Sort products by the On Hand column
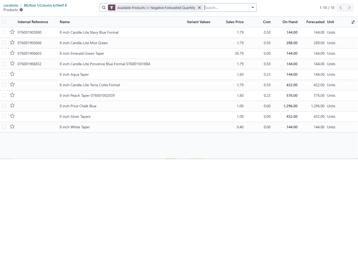 pos(290,22)
